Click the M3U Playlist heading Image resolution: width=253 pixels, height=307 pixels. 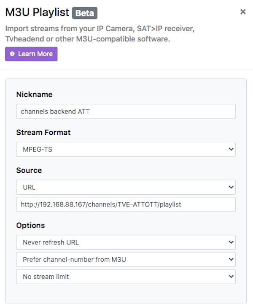point(37,13)
